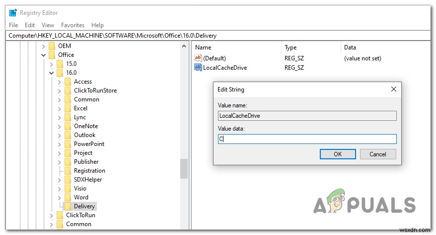Image resolution: width=436 pixels, height=235 pixels.
Task: Expand the Excel key
Action: coord(59,109)
